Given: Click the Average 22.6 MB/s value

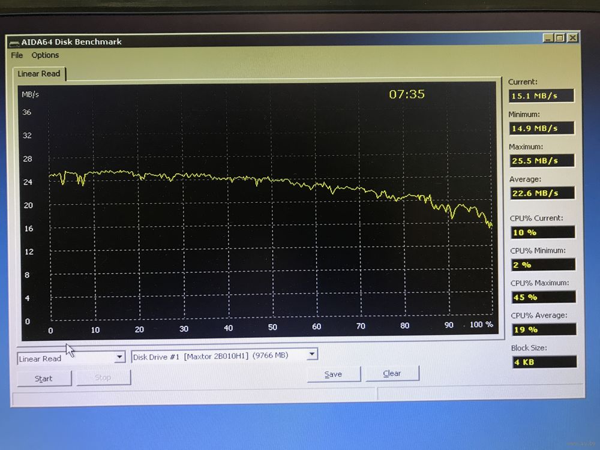Looking at the screenshot, I should [x=542, y=193].
